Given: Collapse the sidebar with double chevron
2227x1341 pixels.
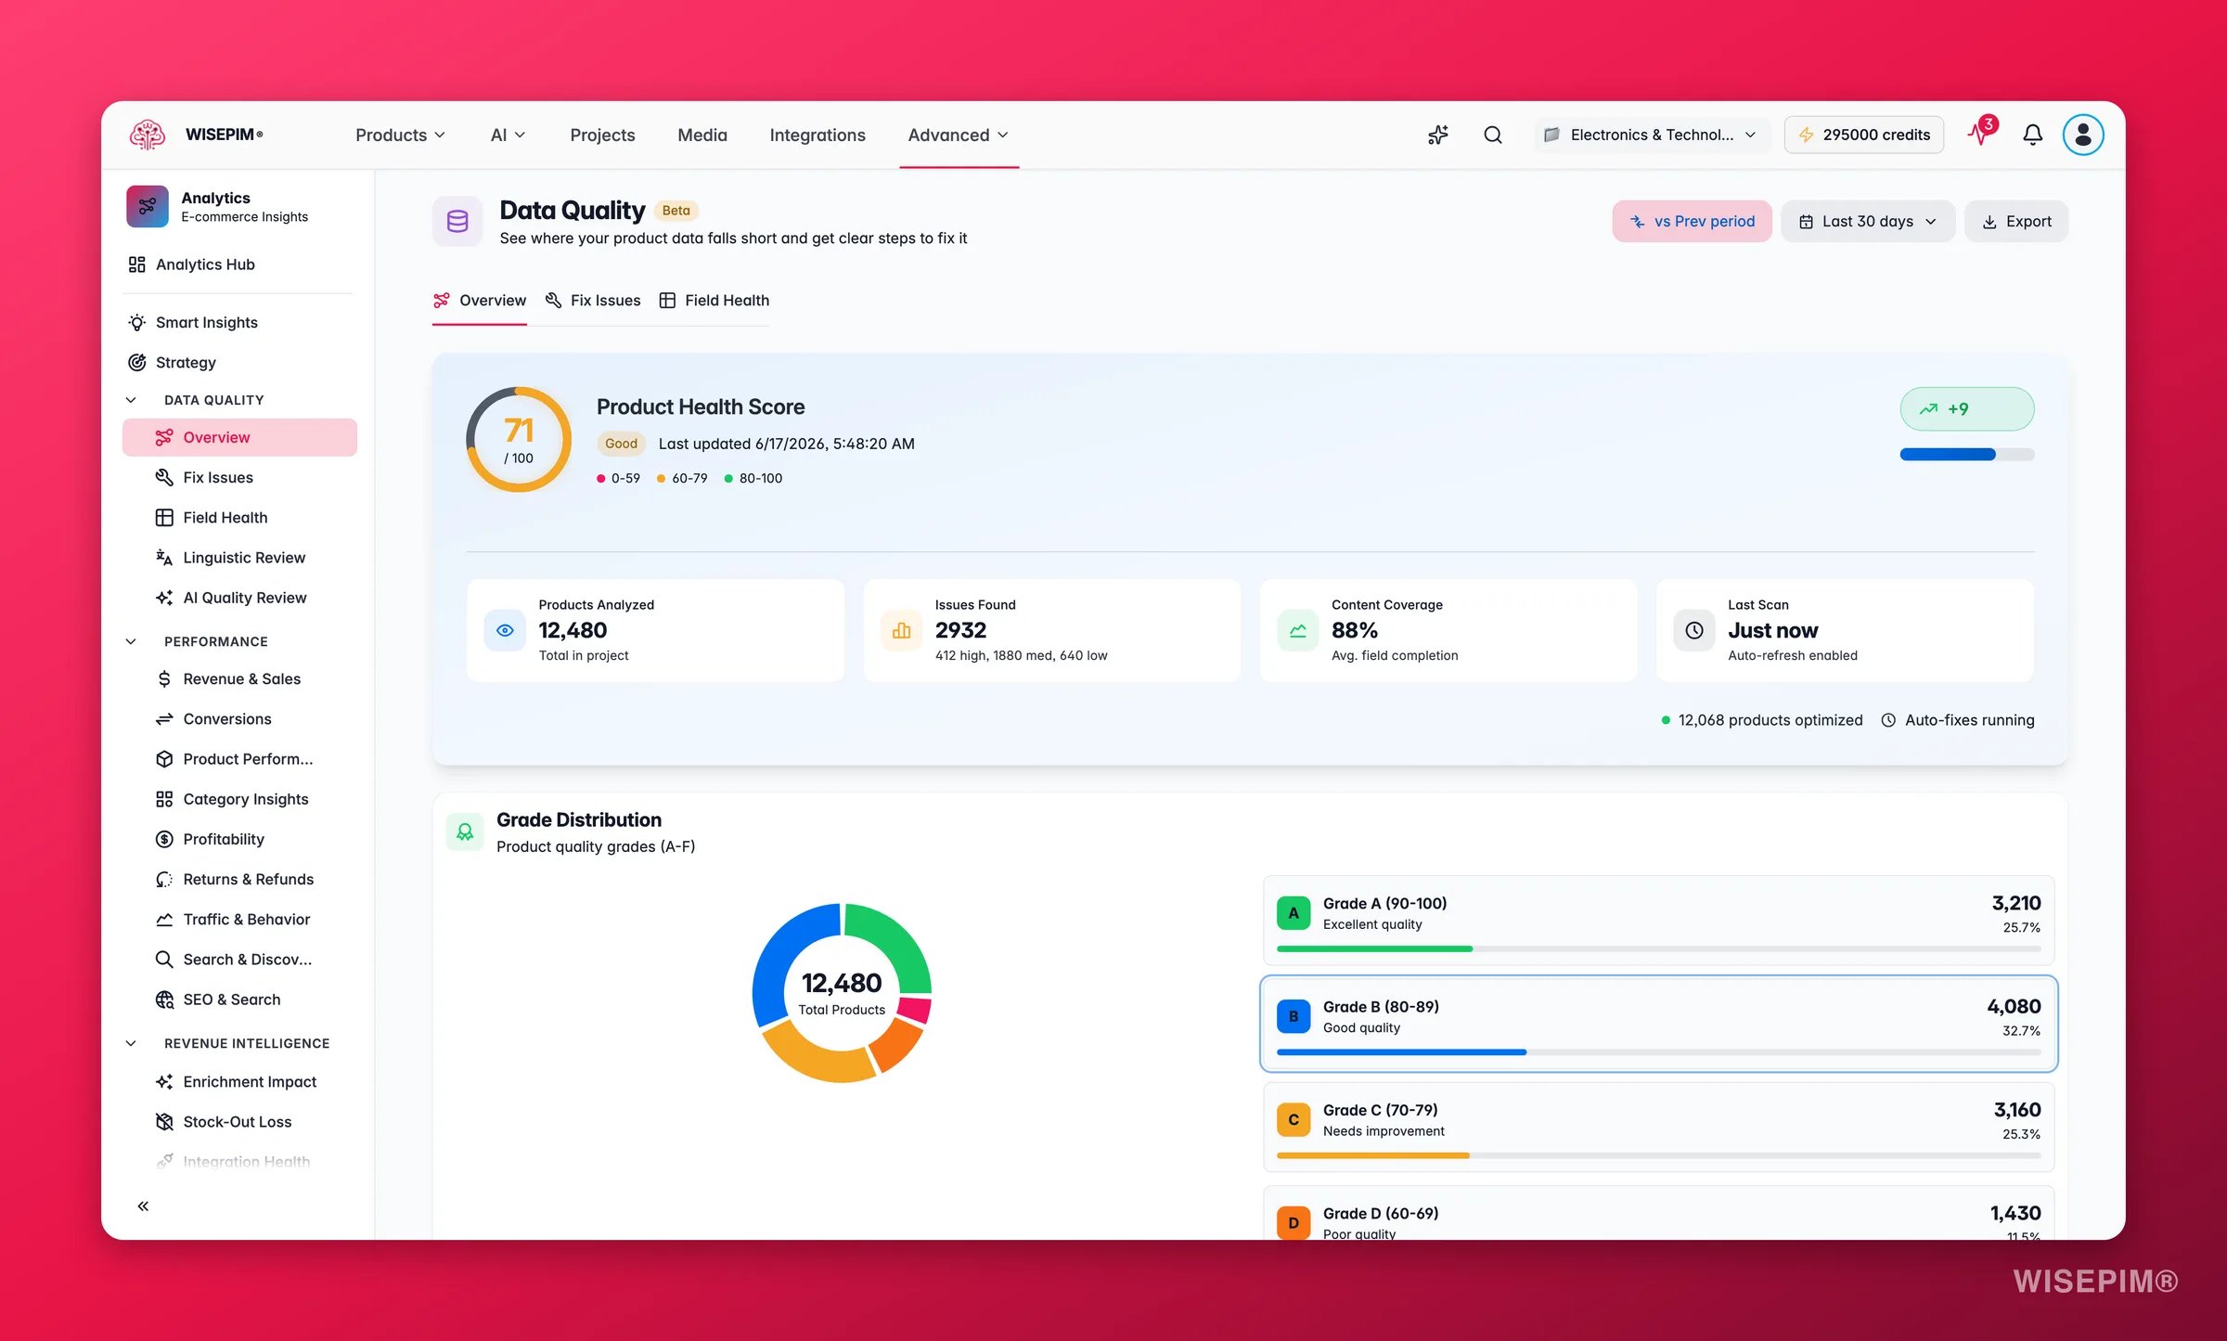Looking at the screenshot, I should [143, 1206].
